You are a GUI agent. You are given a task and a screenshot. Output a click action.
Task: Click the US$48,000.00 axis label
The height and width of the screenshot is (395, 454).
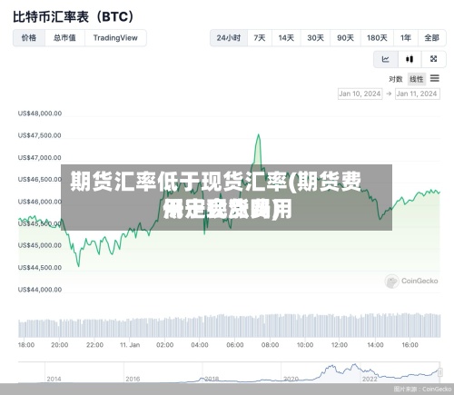40,114
